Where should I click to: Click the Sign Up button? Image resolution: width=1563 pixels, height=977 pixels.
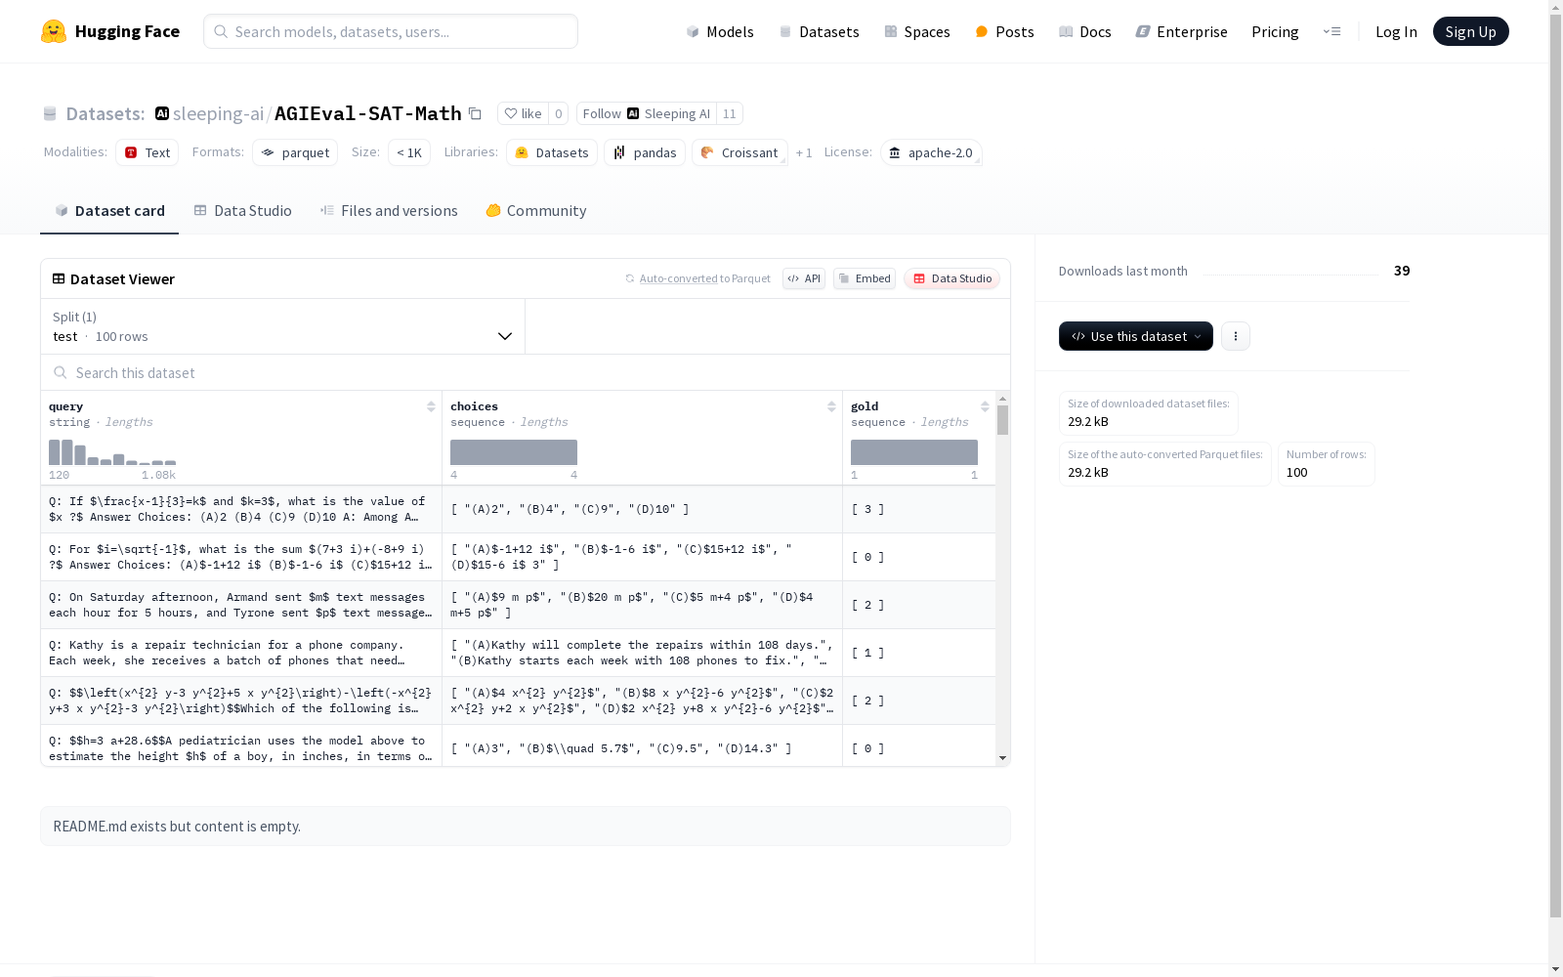[x=1470, y=31]
